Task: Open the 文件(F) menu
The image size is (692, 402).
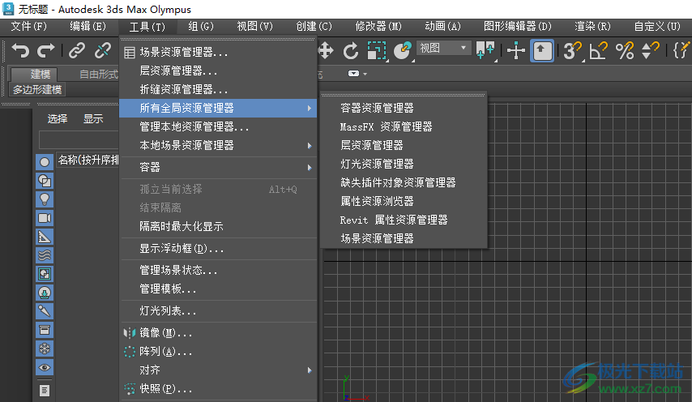Action: click(x=28, y=27)
